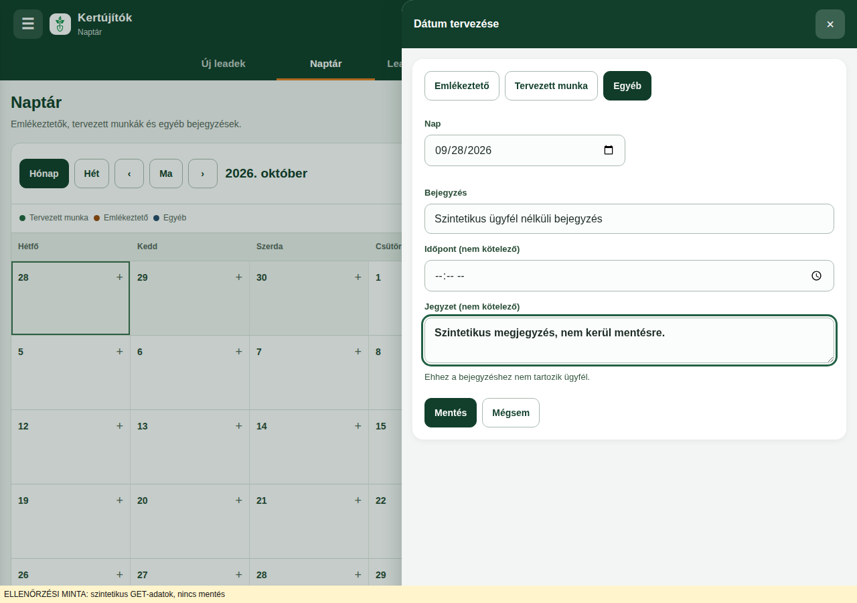Open the hamburger navigation menu
Viewport: 857px width, 603px height.
tap(28, 24)
